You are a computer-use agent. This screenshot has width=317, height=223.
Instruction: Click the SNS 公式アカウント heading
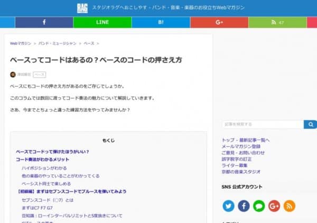[242, 187]
